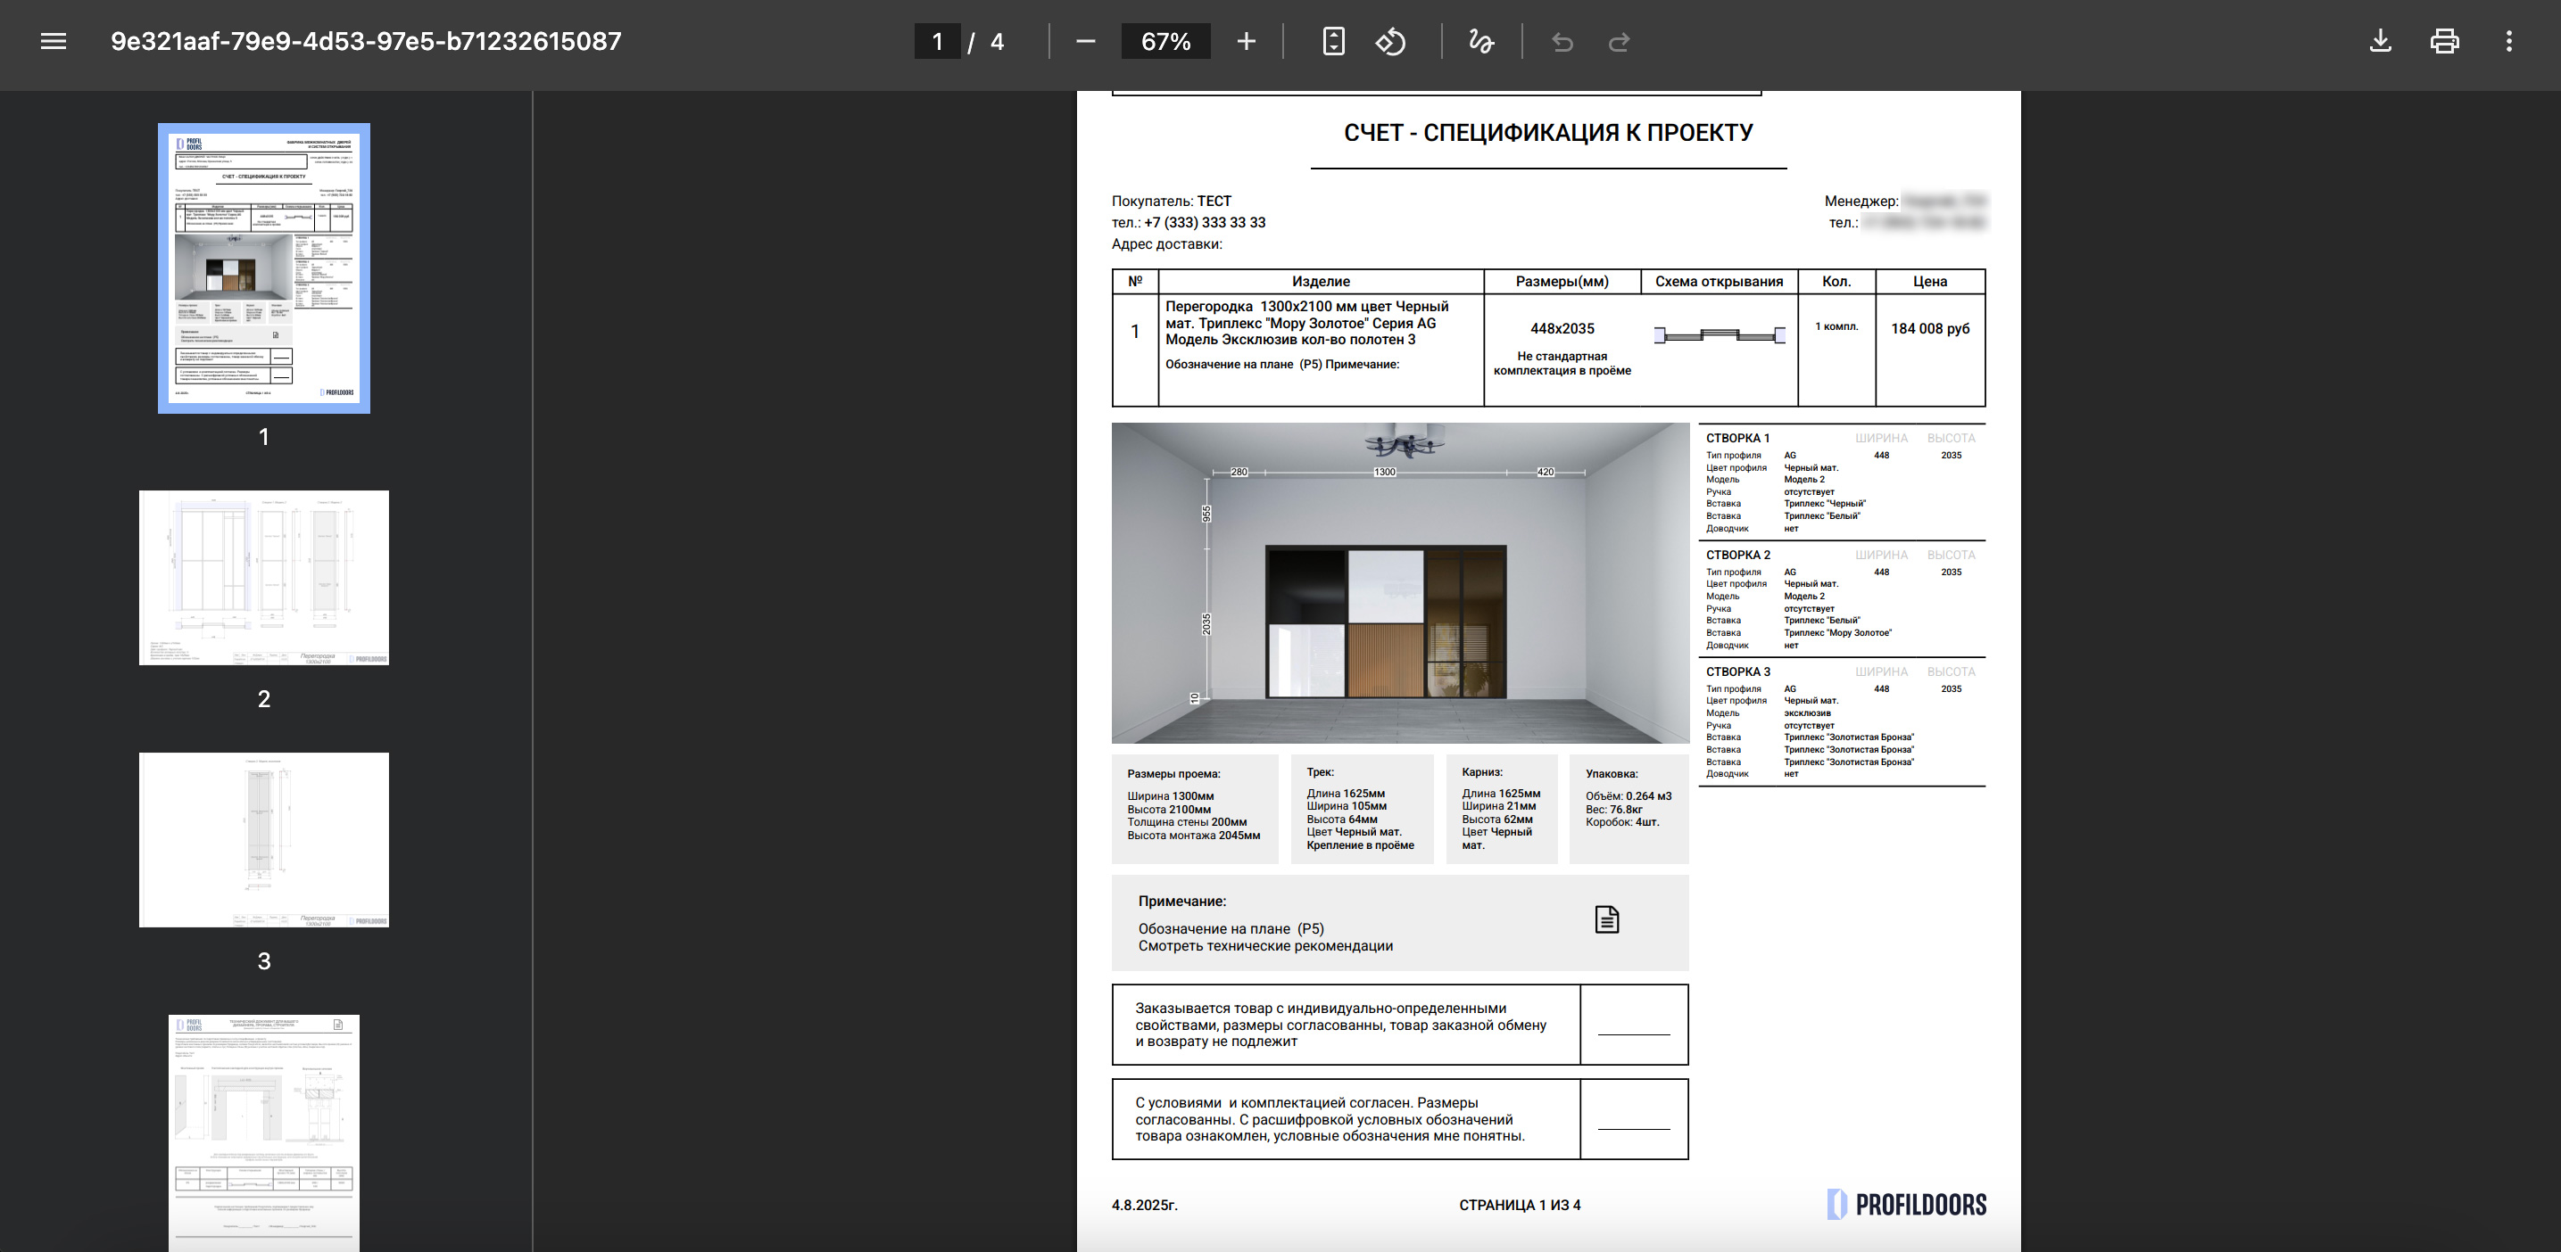Click the date 4.8.2025г.
This screenshot has height=1252, width=2561.
[x=1144, y=1206]
